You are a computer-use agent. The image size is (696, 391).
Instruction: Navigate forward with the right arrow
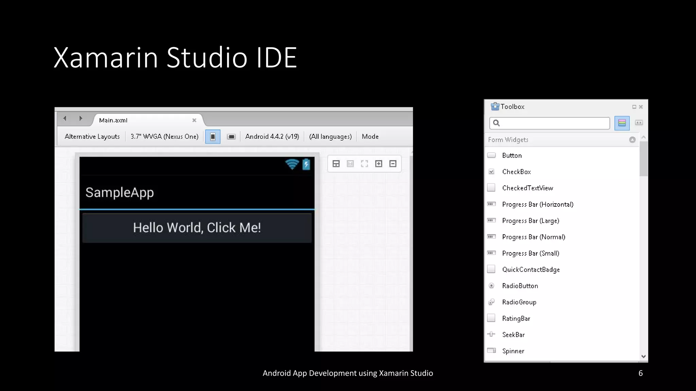81,118
